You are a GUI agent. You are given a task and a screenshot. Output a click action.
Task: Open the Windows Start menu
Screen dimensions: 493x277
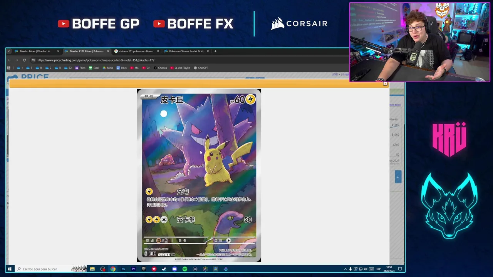(9, 269)
